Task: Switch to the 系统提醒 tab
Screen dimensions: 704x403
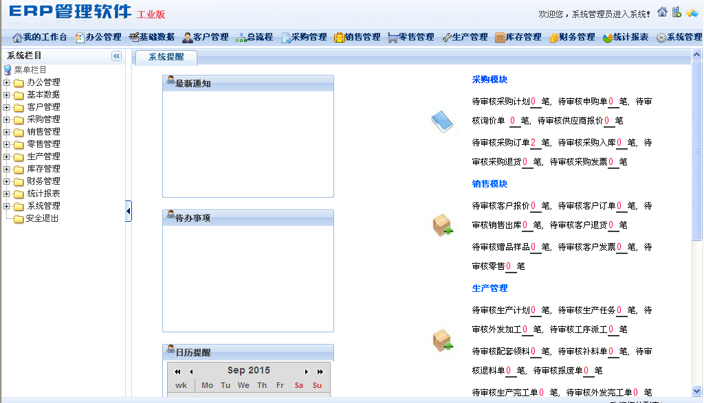Action: click(x=166, y=58)
